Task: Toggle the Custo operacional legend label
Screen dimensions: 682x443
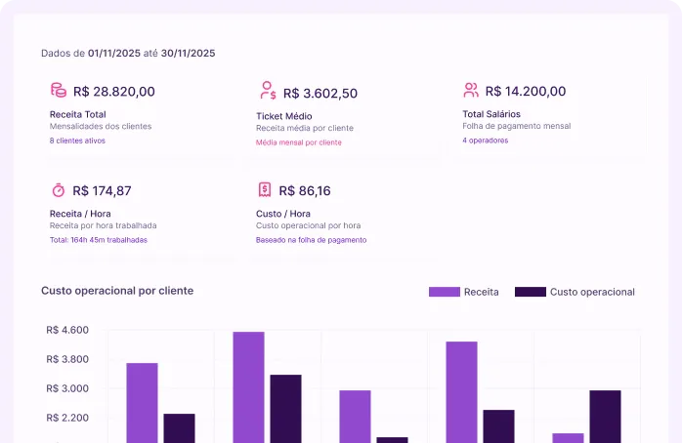Action: [592, 292]
